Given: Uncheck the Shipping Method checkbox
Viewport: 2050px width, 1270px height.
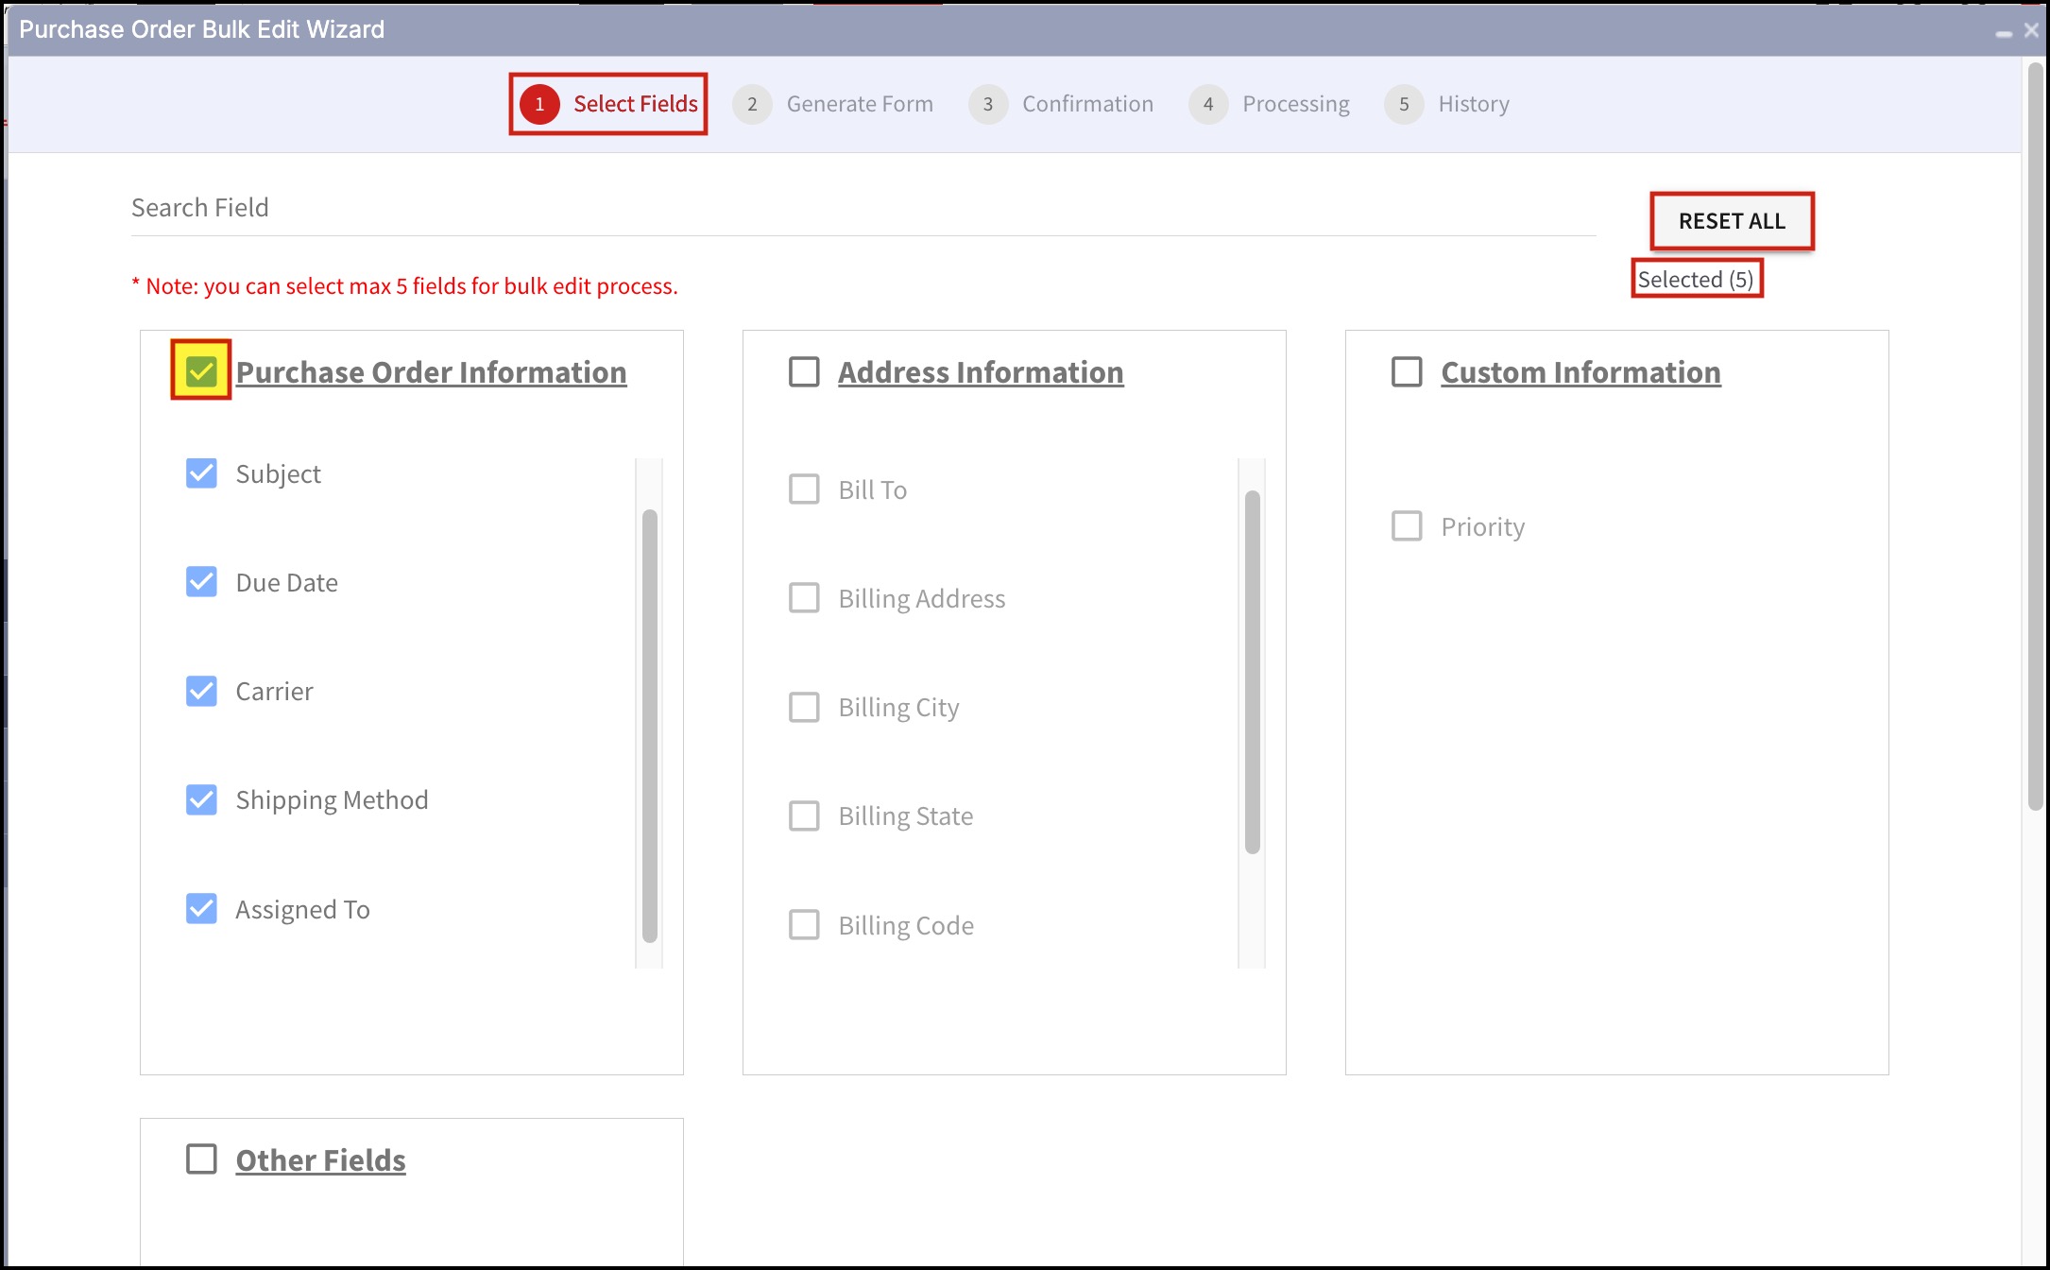Looking at the screenshot, I should (201, 799).
